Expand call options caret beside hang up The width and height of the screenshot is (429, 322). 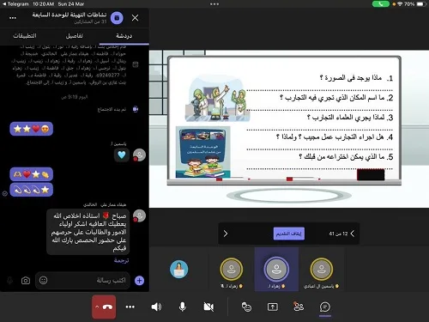click(x=97, y=307)
